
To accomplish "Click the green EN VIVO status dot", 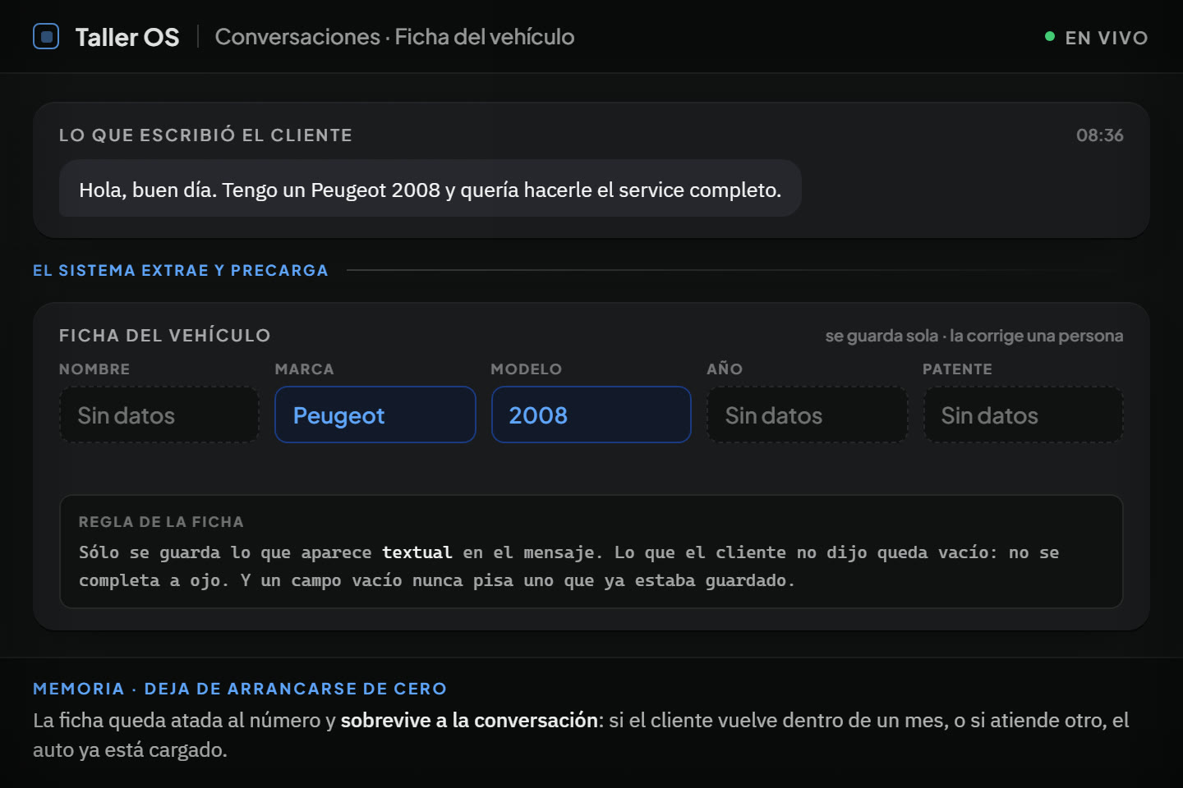I will tap(1049, 37).
